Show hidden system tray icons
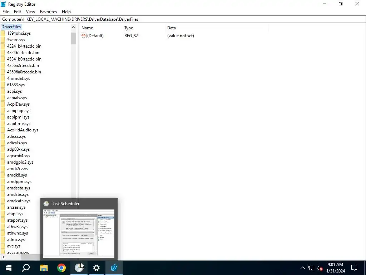 [302, 268]
